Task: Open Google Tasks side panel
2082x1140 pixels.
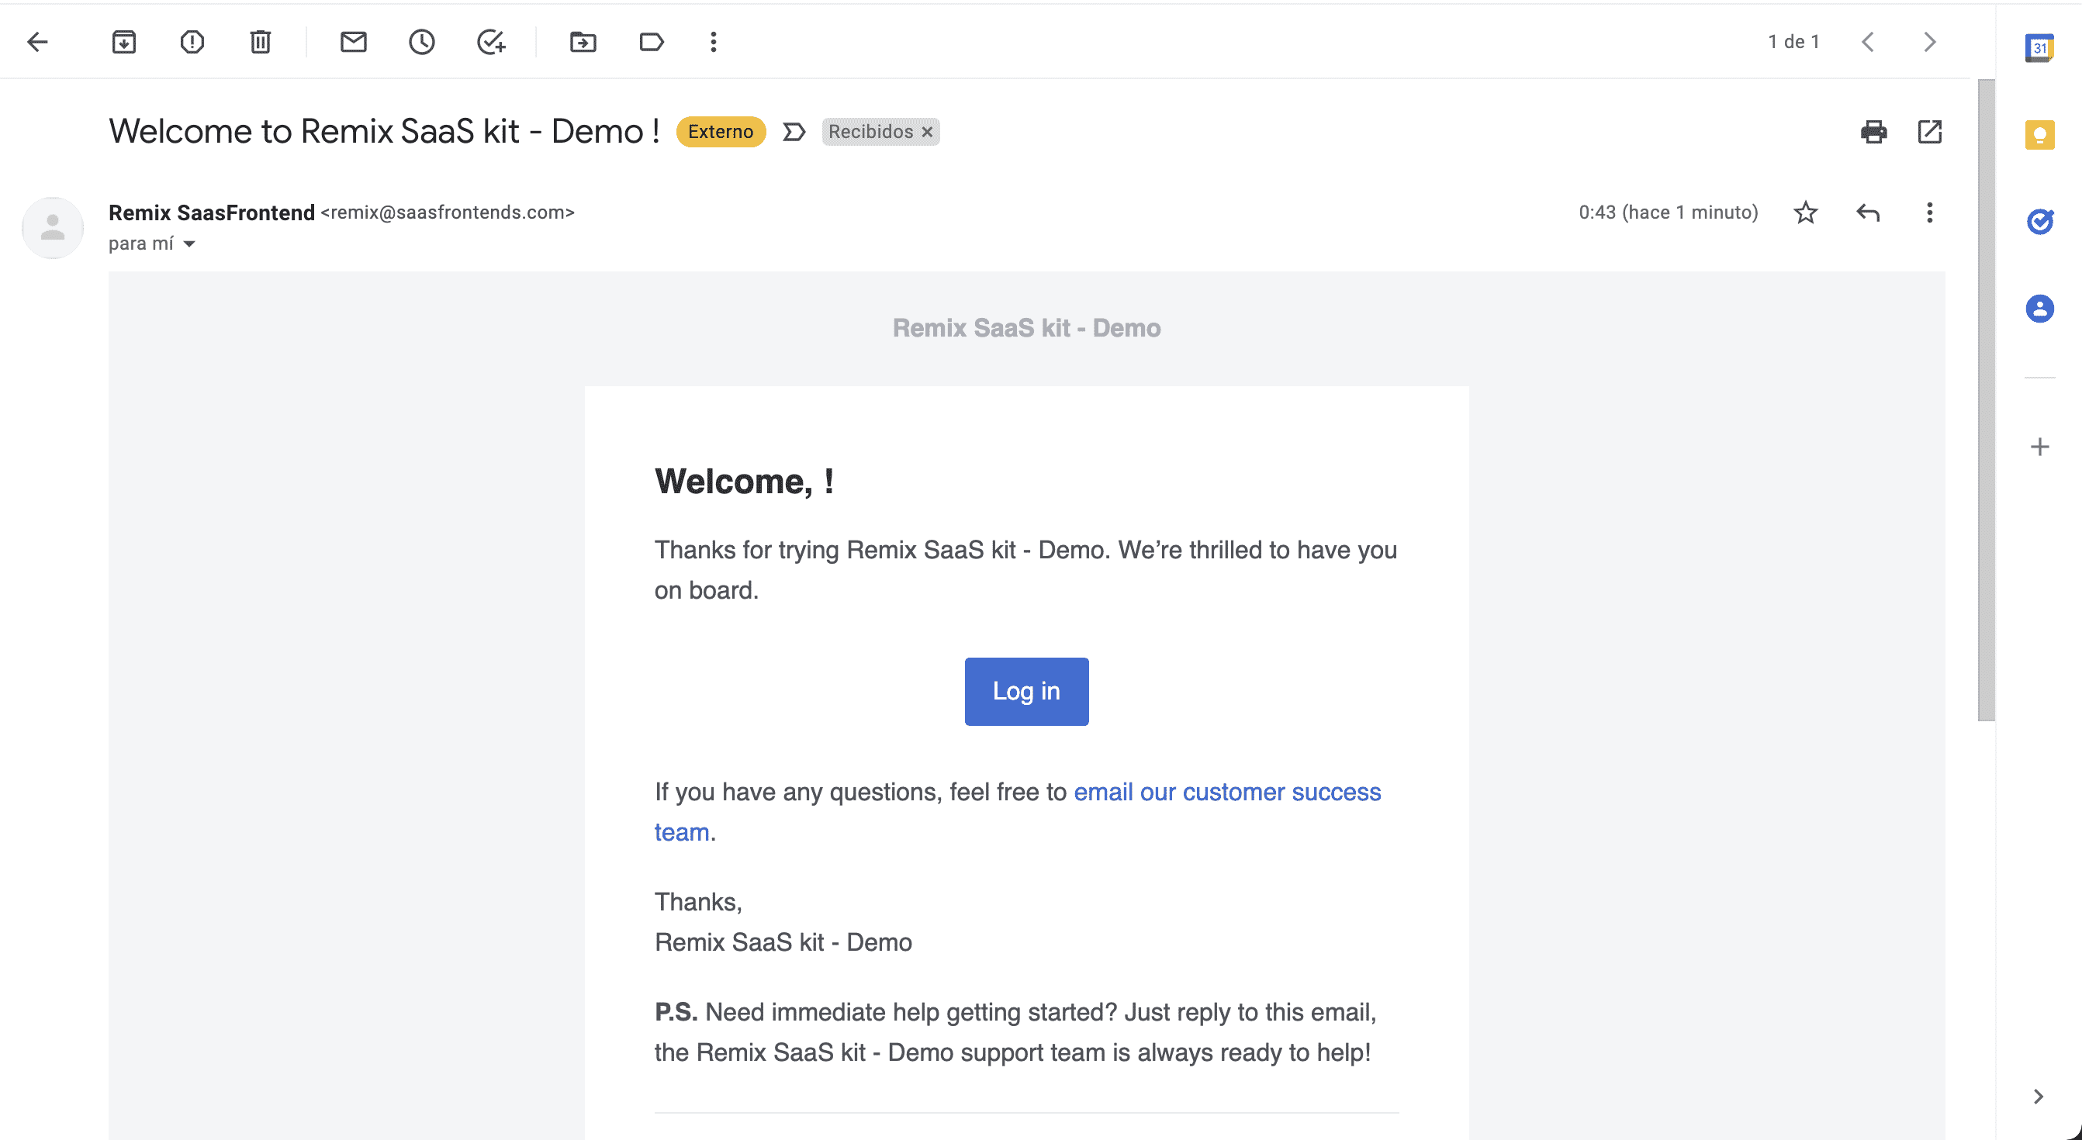Action: tap(2039, 221)
